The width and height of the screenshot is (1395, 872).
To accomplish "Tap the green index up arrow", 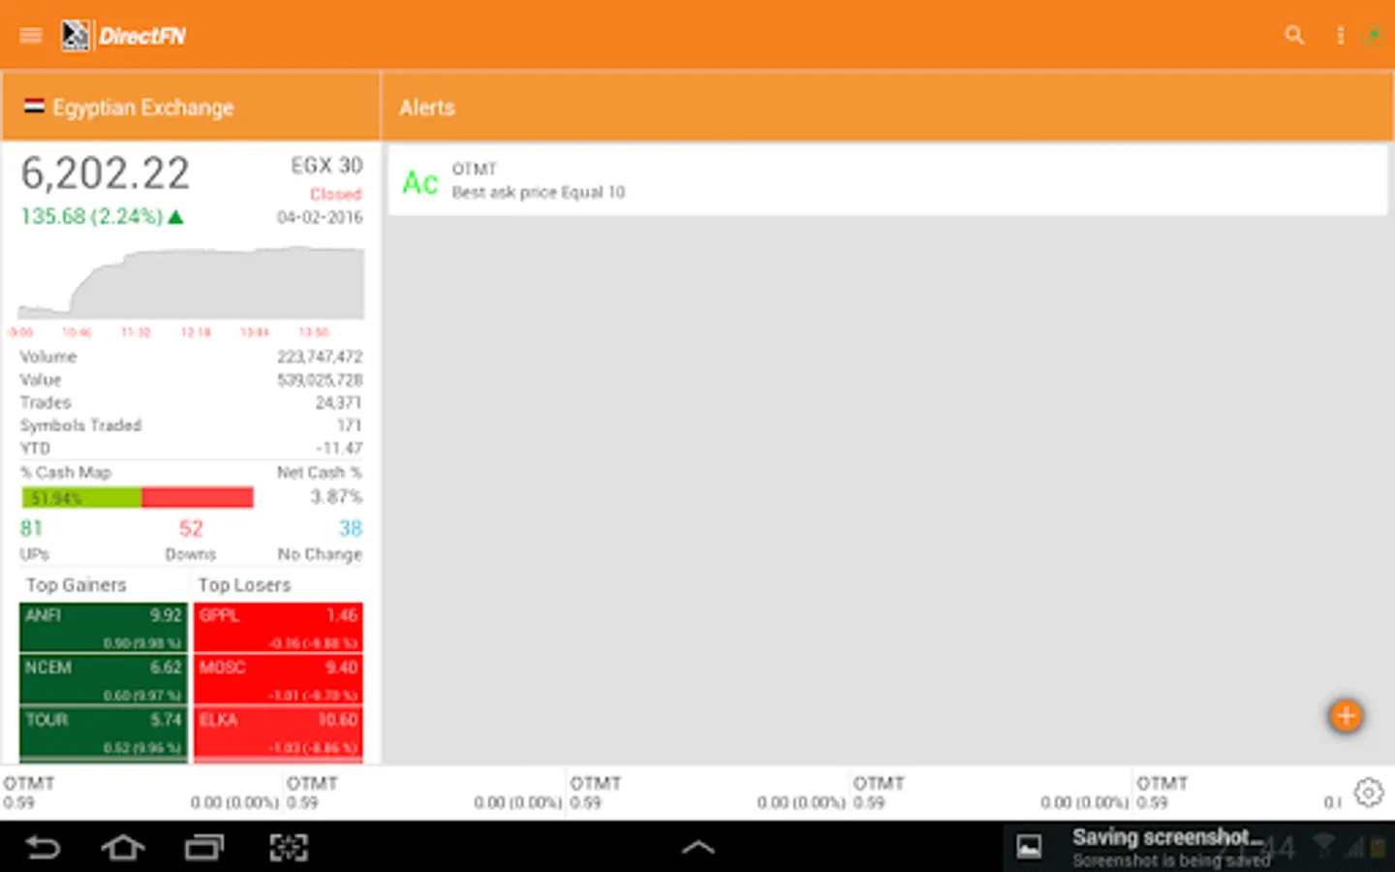I will pos(175,217).
